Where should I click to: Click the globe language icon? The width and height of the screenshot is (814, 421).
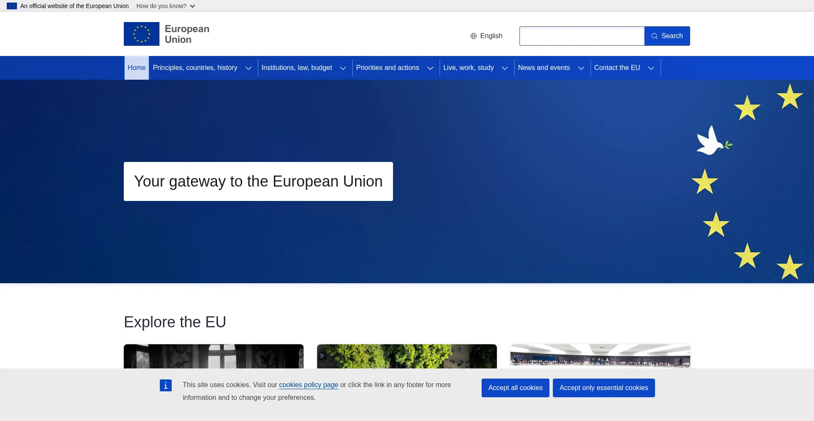pyautogui.click(x=474, y=36)
